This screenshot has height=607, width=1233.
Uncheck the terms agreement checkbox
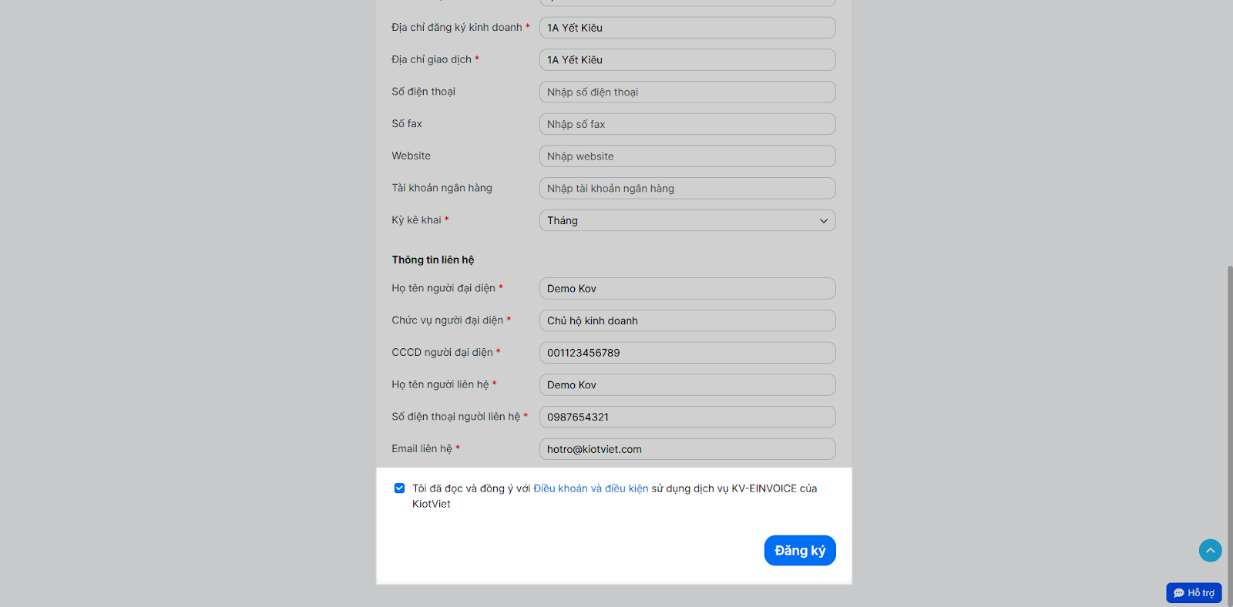(x=399, y=488)
